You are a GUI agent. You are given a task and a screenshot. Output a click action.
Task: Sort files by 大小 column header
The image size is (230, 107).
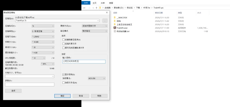tap(199, 13)
